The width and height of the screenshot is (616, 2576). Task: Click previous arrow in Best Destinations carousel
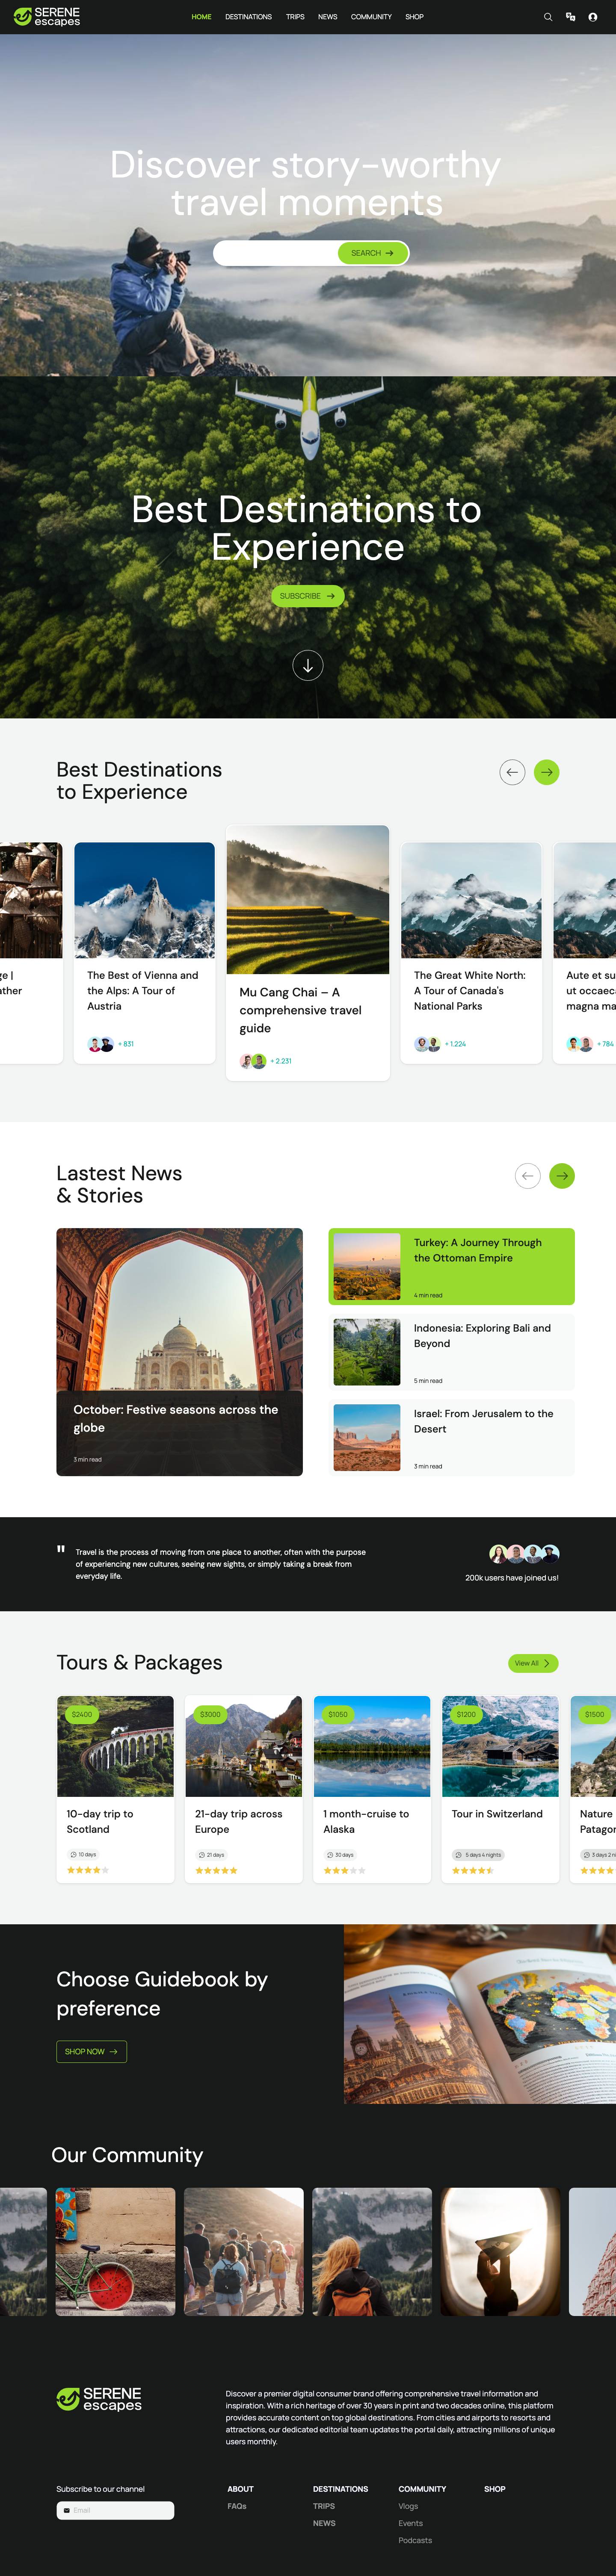pos(512,772)
